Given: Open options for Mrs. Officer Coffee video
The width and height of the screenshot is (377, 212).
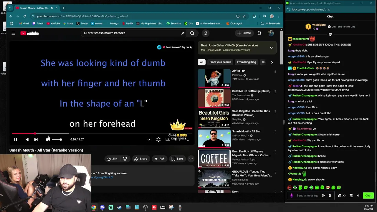Looking at the screenshot, I should click(x=275, y=152).
